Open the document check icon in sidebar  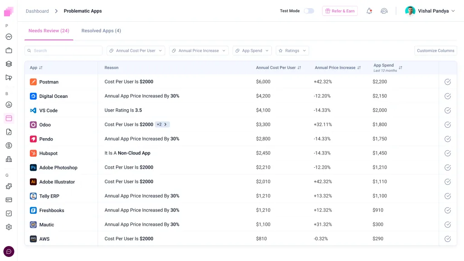click(x=9, y=132)
